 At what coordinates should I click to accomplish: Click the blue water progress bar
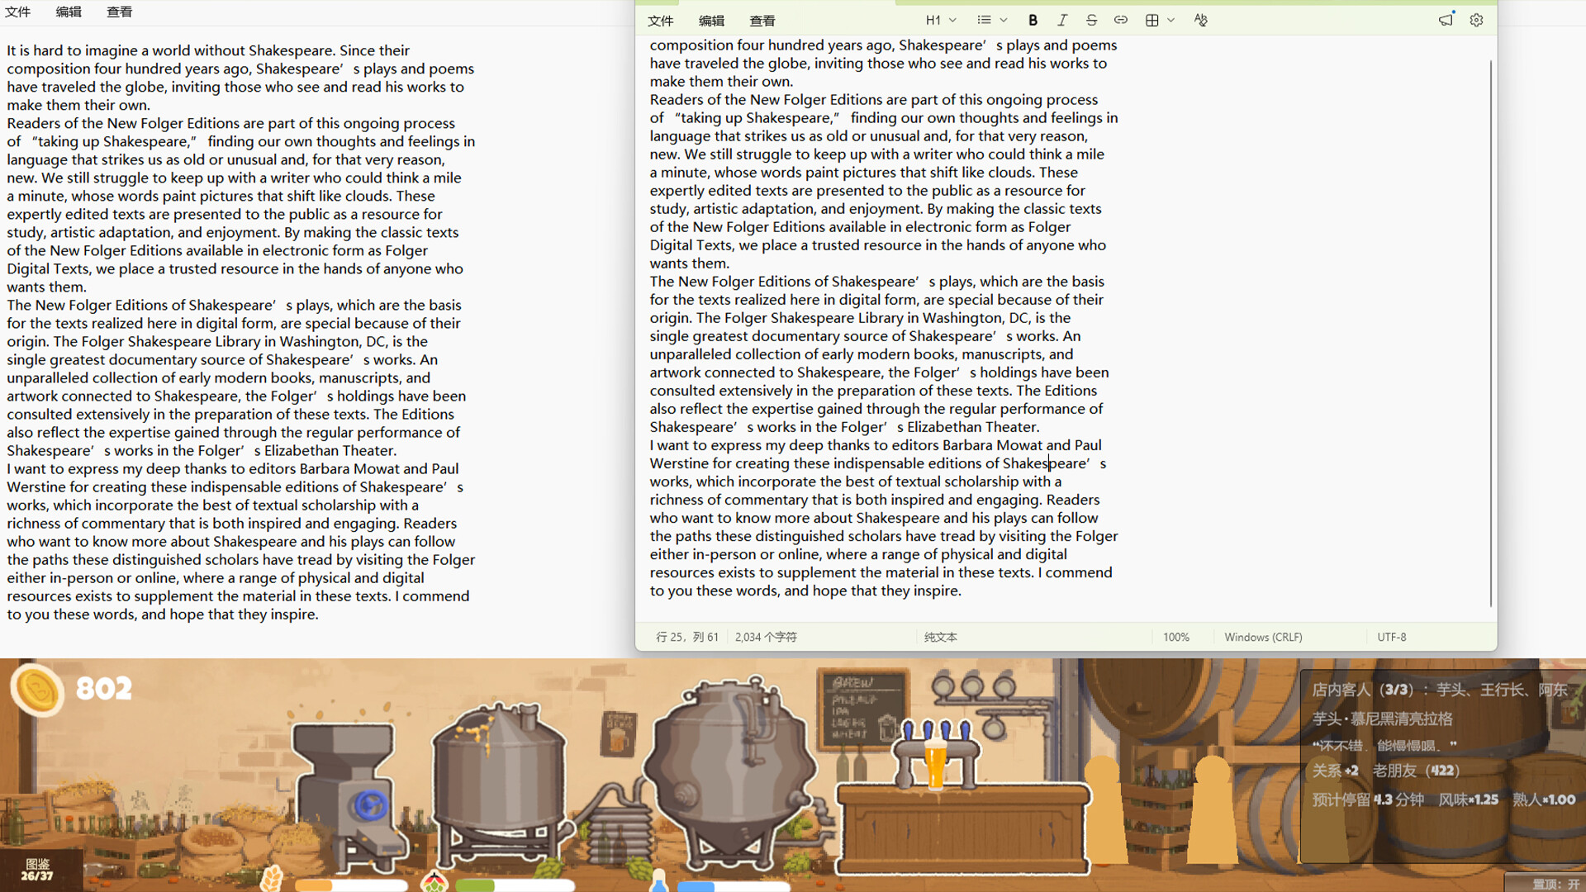pos(734,886)
